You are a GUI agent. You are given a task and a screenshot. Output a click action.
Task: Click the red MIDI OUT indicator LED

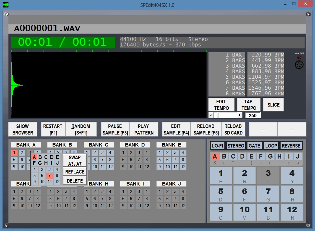pyautogui.click(x=299, y=58)
